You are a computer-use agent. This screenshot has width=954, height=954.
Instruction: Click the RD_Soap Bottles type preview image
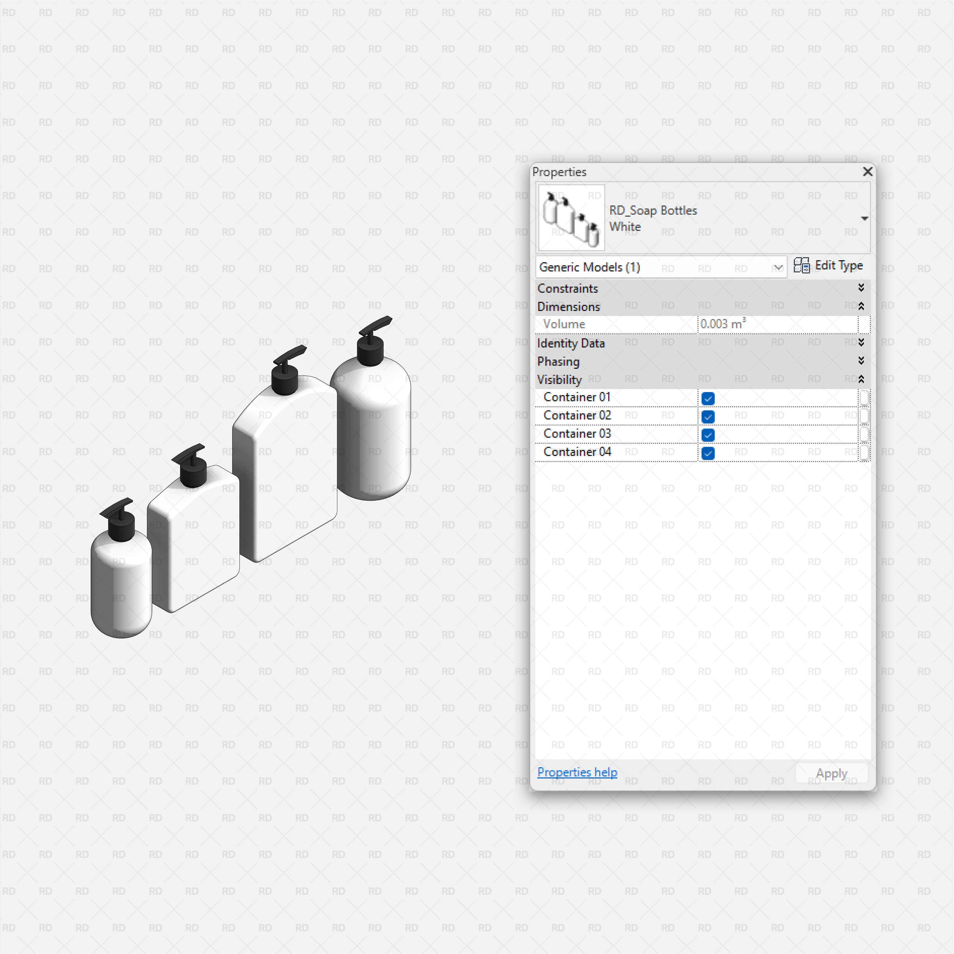(x=571, y=217)
